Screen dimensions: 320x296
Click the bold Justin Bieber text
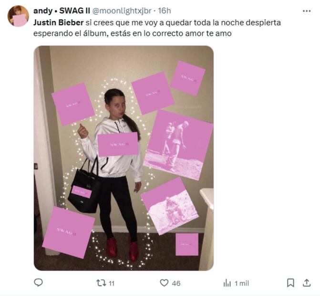58,22
